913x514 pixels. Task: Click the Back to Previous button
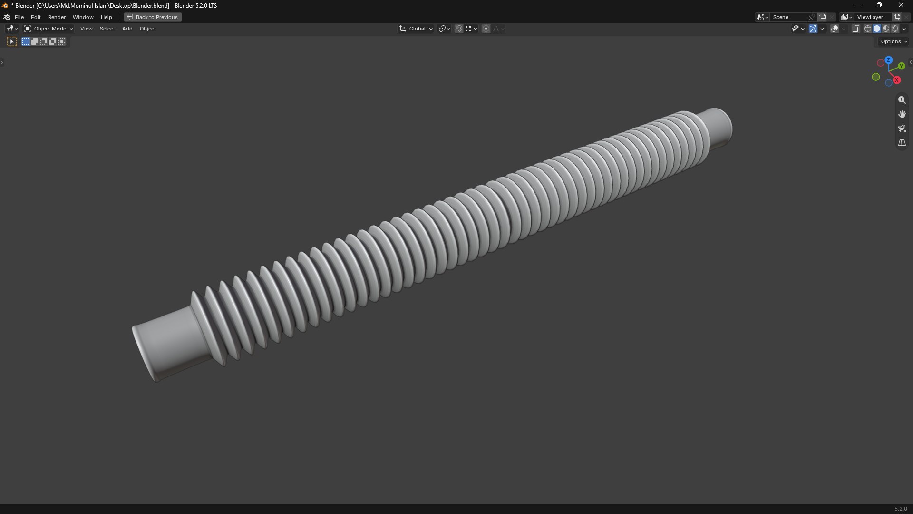tap(153, 17)
